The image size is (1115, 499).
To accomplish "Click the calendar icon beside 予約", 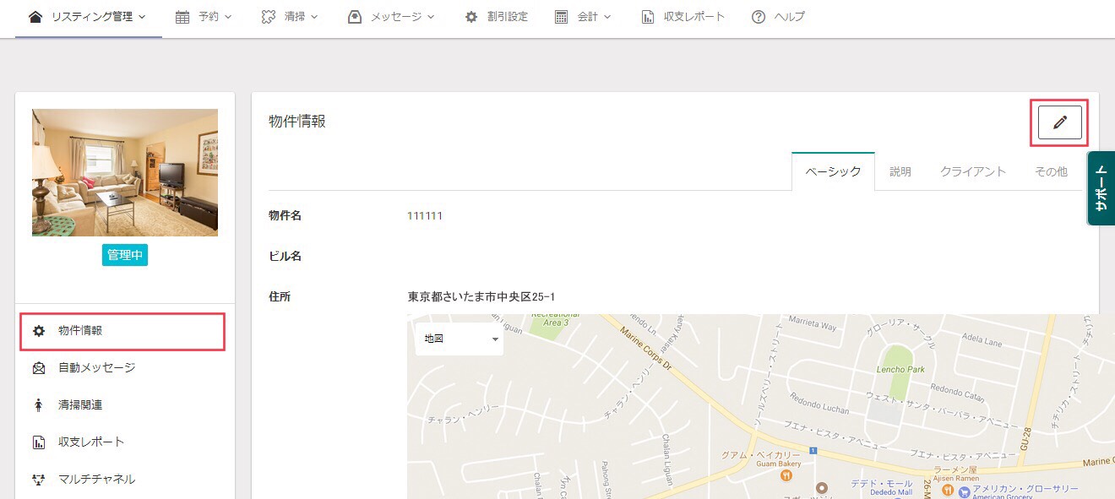I will pos(182,16).
